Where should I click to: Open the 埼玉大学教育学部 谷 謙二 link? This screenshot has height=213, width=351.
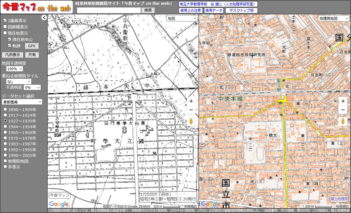pos(218,4)
